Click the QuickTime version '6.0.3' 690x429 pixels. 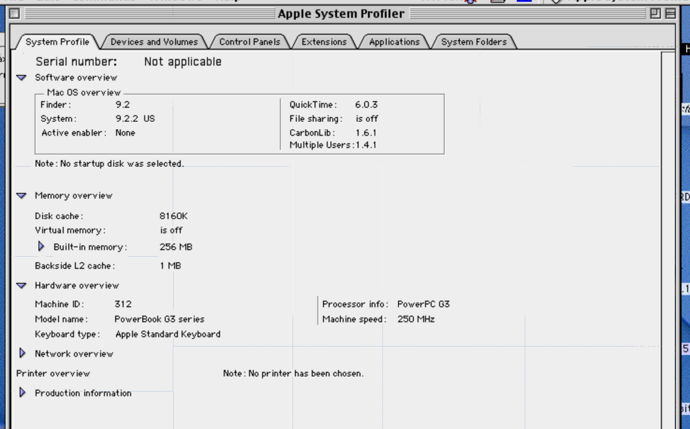pos(366,105)
